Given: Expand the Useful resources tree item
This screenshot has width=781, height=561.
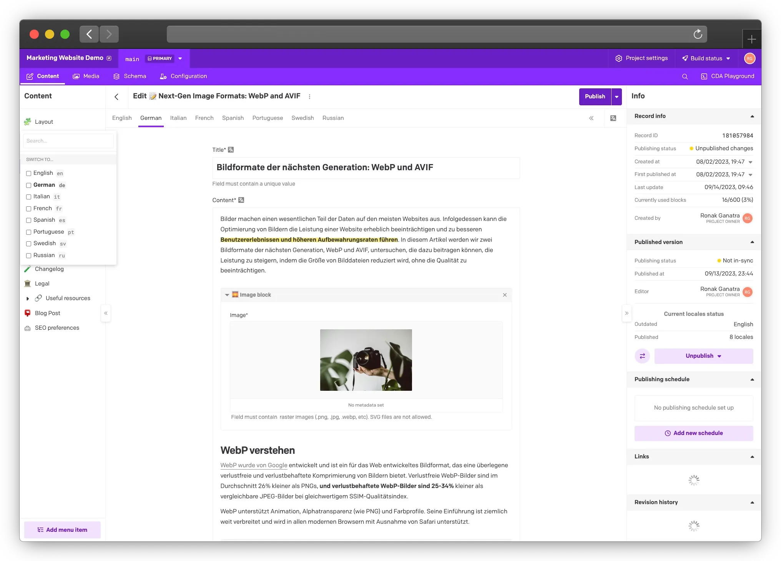Looking at the screenshot, I should pyautogui.click(x=27, y=298).
